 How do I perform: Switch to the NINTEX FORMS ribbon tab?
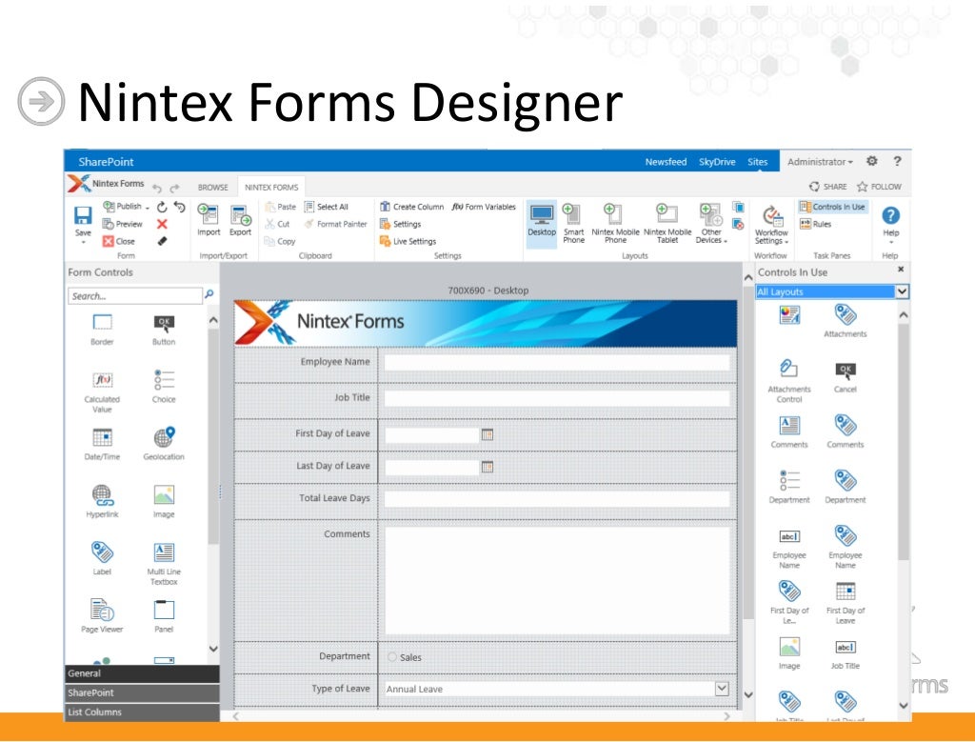pos(271,188)
